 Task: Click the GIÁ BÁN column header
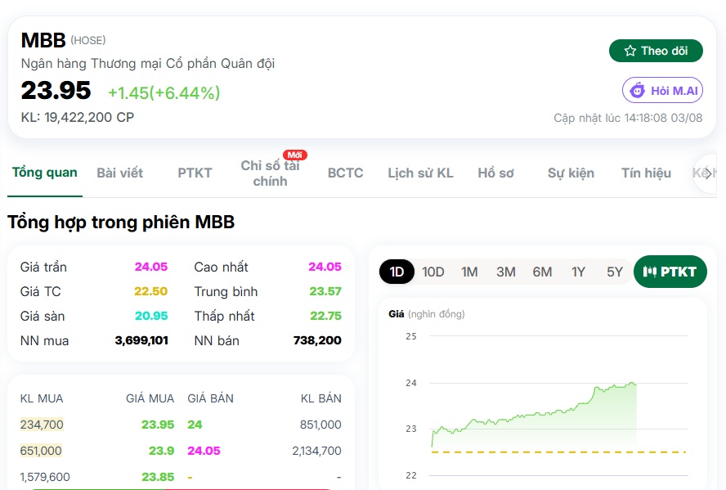211,398
